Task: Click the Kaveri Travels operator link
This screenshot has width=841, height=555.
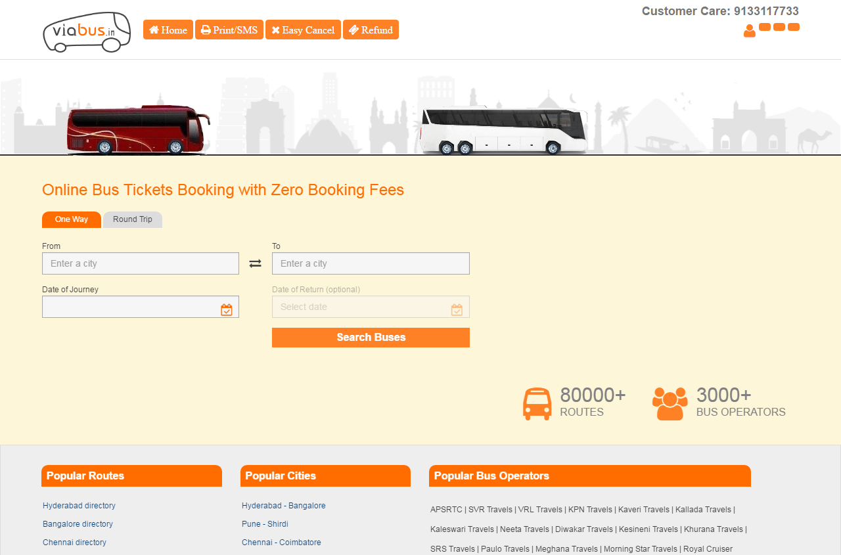Action: point(644,510)
